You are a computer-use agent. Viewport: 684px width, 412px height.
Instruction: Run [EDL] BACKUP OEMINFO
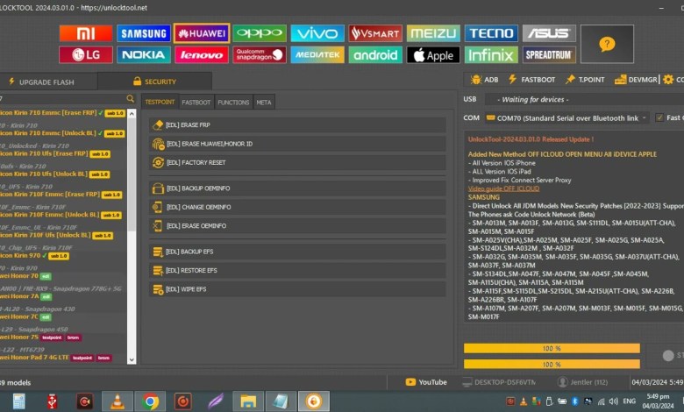[x=297, y=188]
